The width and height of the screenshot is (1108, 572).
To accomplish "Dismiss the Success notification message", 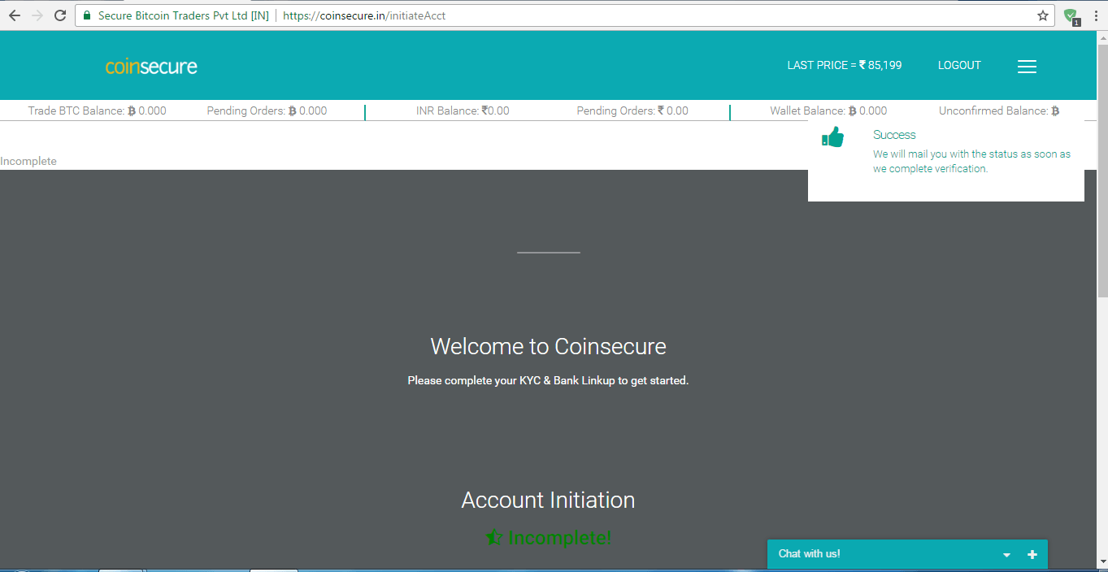I will tap(971, 161).
